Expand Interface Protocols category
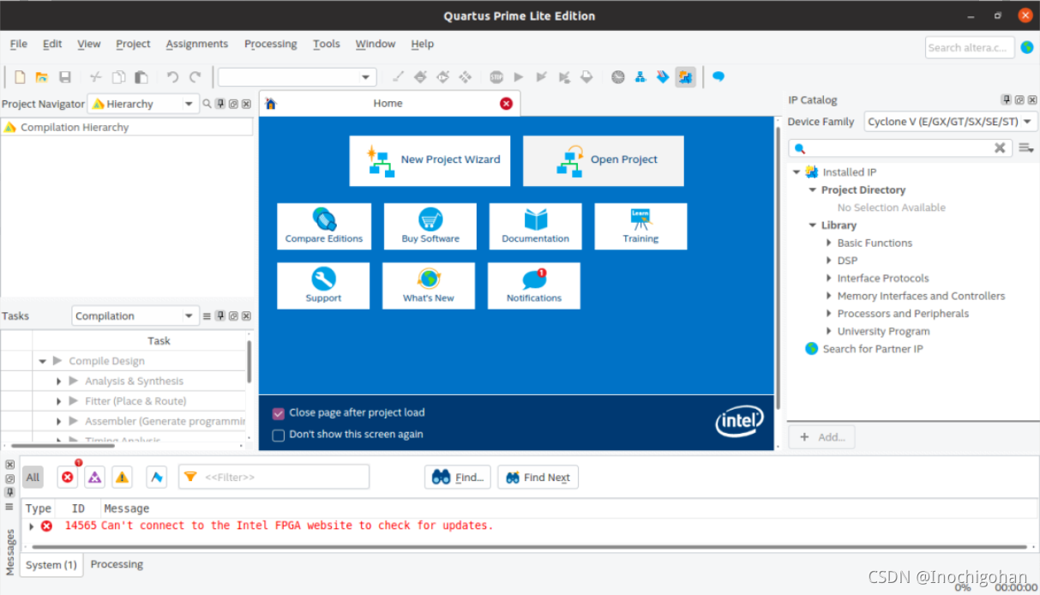 [x=829, y=279]
